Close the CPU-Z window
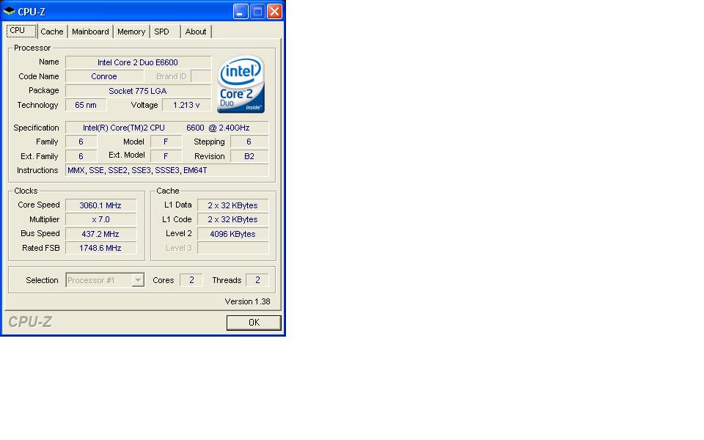 [x=274, y=11]
